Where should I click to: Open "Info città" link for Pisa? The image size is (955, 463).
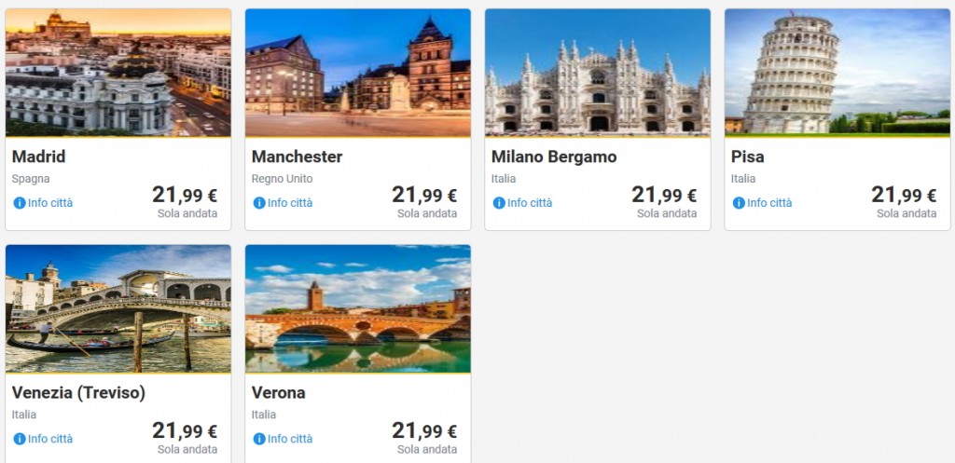pyautogui.click(x=769, y=203)
